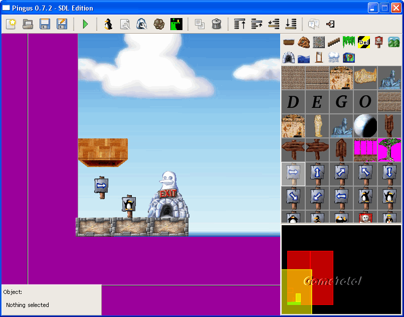Choose the left-arrow stone sign thumbnail

341,198
